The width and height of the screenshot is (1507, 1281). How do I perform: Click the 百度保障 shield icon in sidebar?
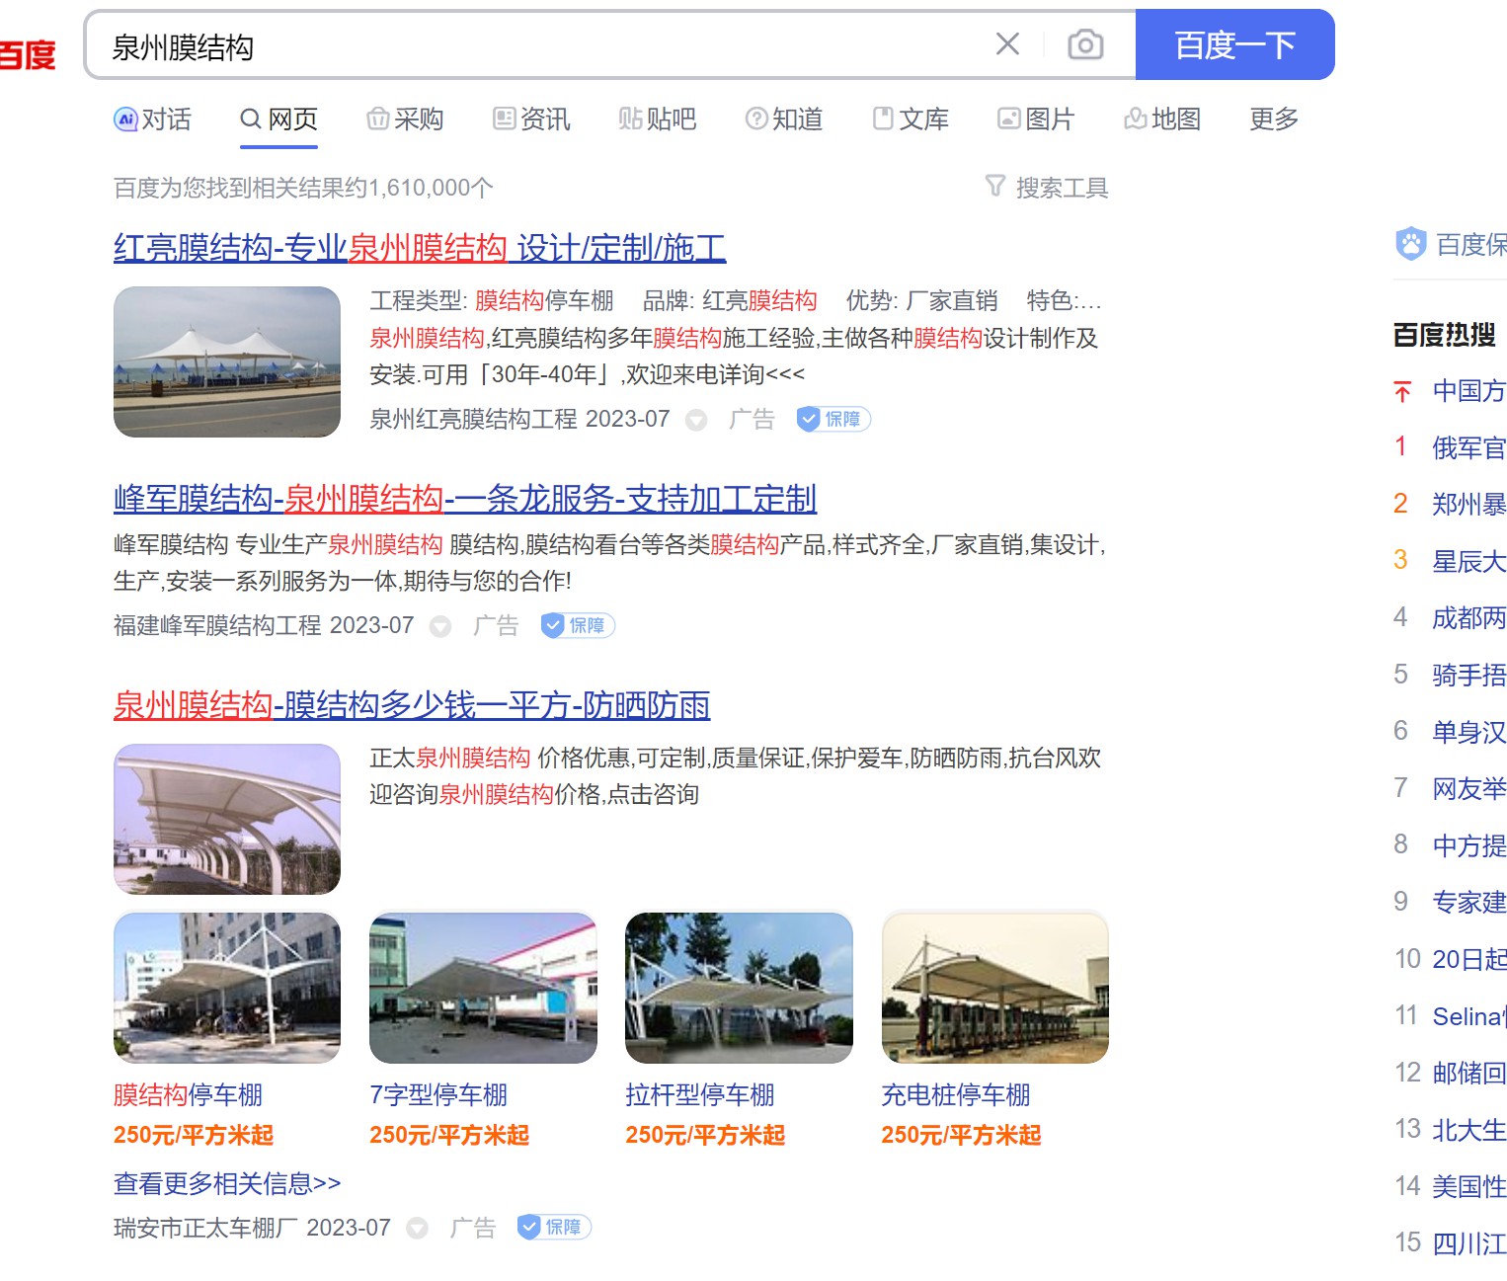click(x=1410, y=244)
